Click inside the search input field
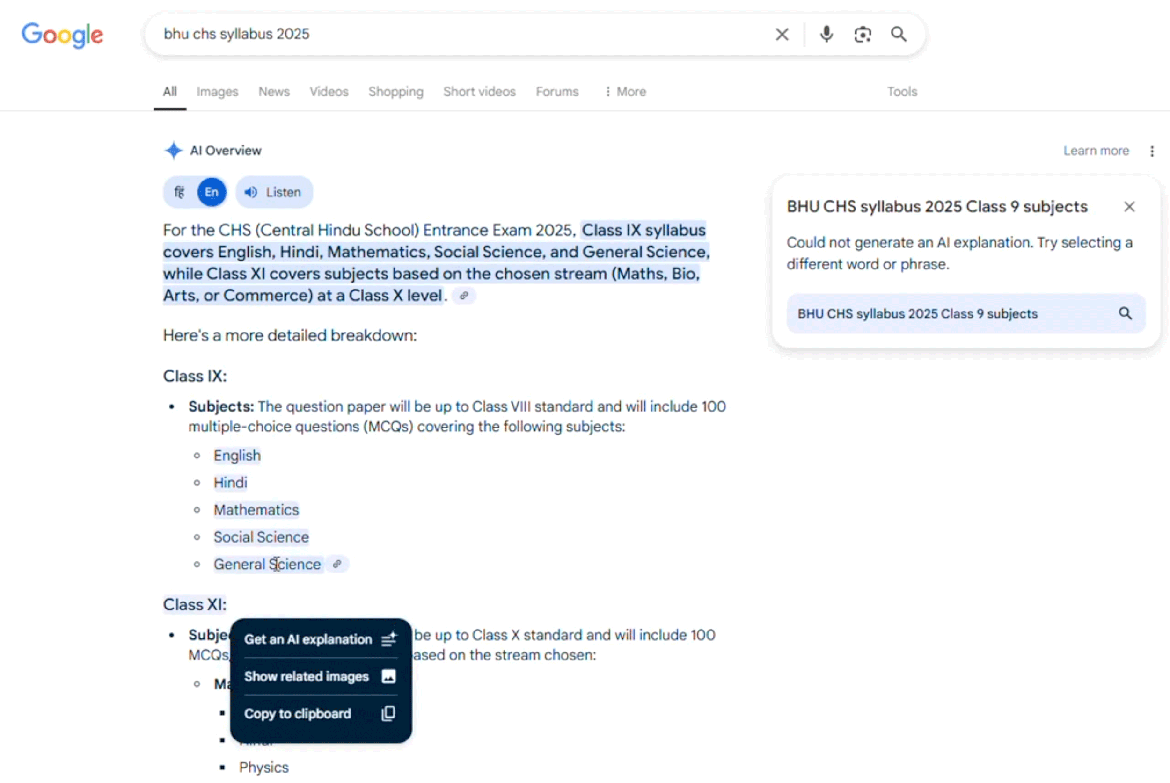The width and height of the screenshot is (1170, 783). pos(450,34)
